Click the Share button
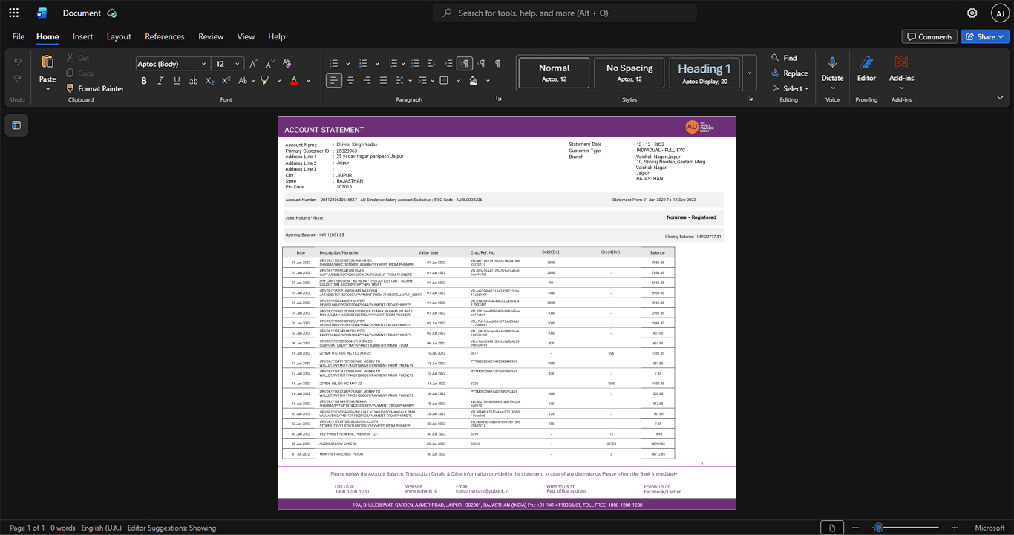Screen dimensions: 1014x535 point(984,36)
